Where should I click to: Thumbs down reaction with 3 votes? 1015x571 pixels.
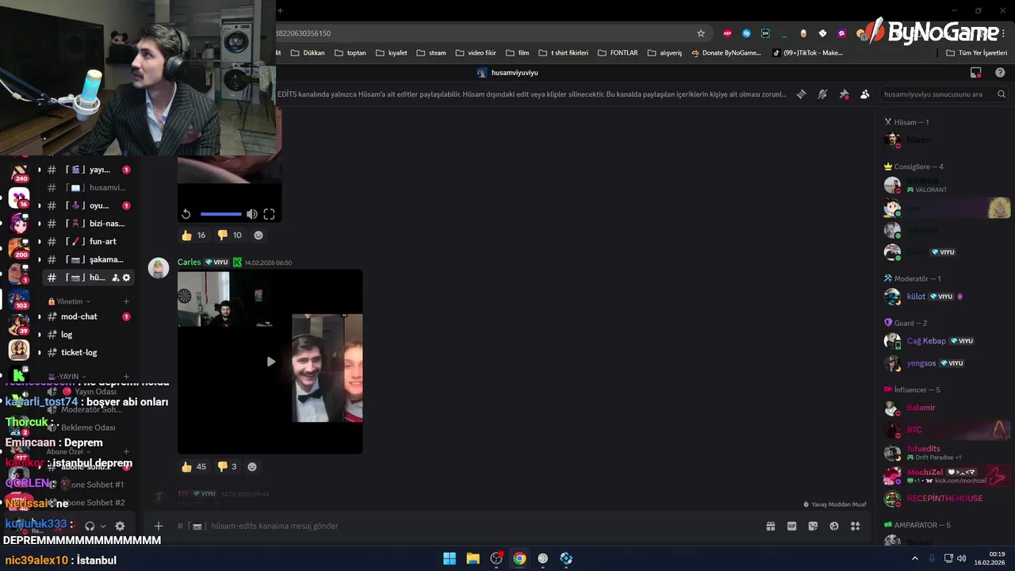click(228, 466)
